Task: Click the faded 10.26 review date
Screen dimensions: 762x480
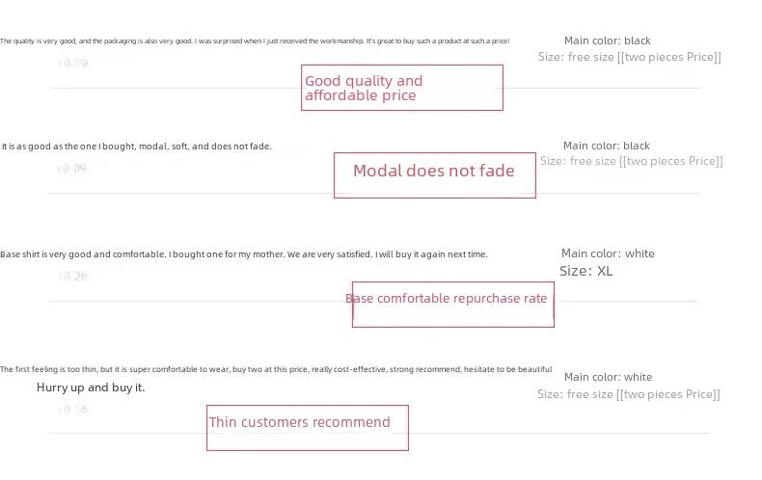Action: (72, 277)
